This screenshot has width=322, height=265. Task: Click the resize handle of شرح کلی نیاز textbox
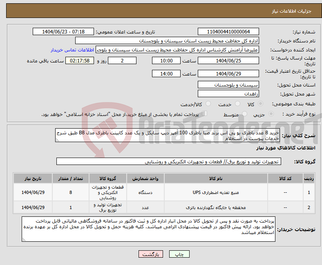(57, 140)
